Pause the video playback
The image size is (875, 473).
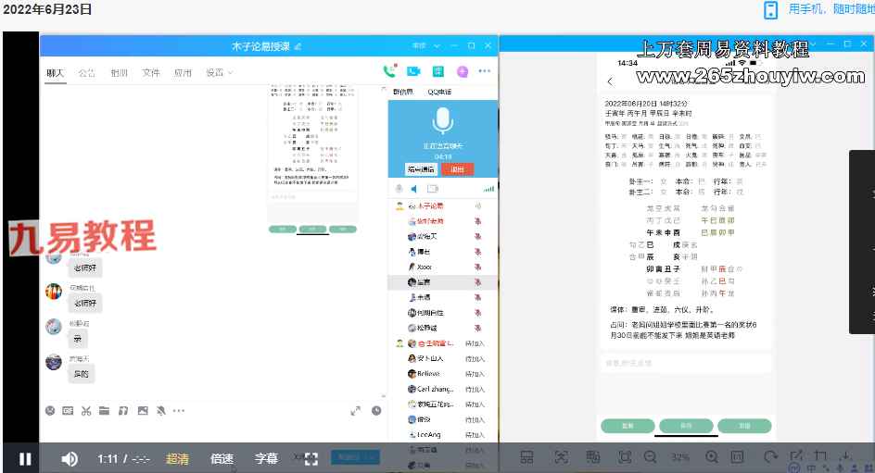point(25,458)
